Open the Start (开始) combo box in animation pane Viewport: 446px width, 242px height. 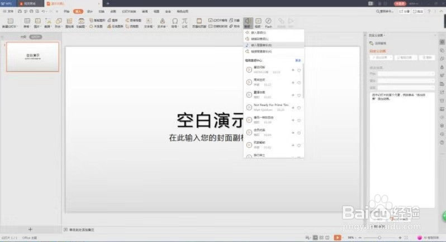[406, 74]
